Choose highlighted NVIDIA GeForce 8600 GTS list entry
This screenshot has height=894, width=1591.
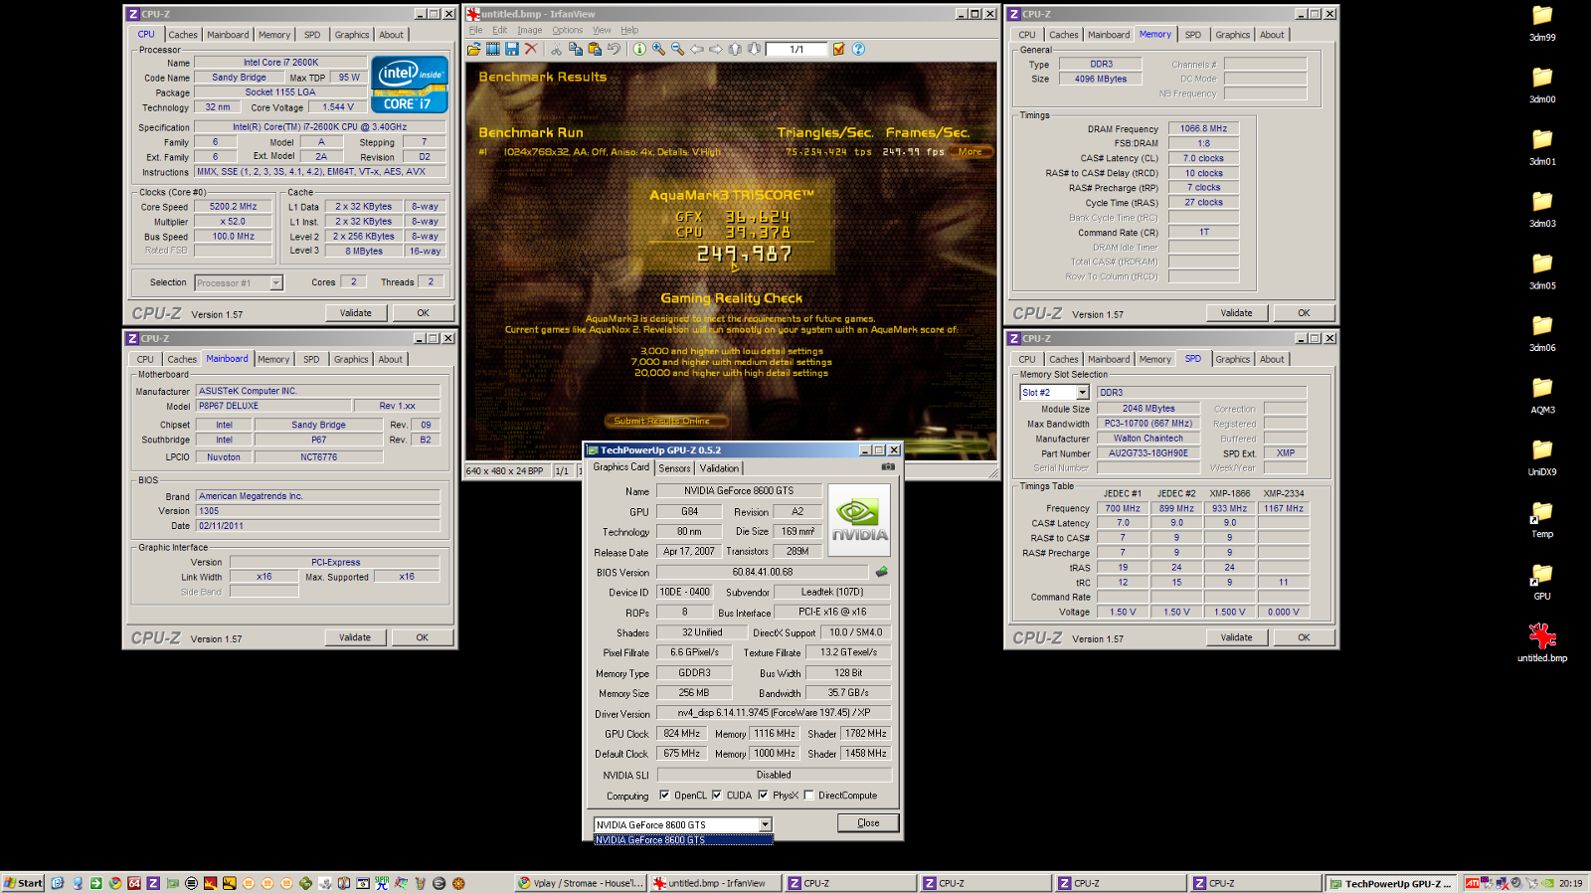[x=683, y=840]
